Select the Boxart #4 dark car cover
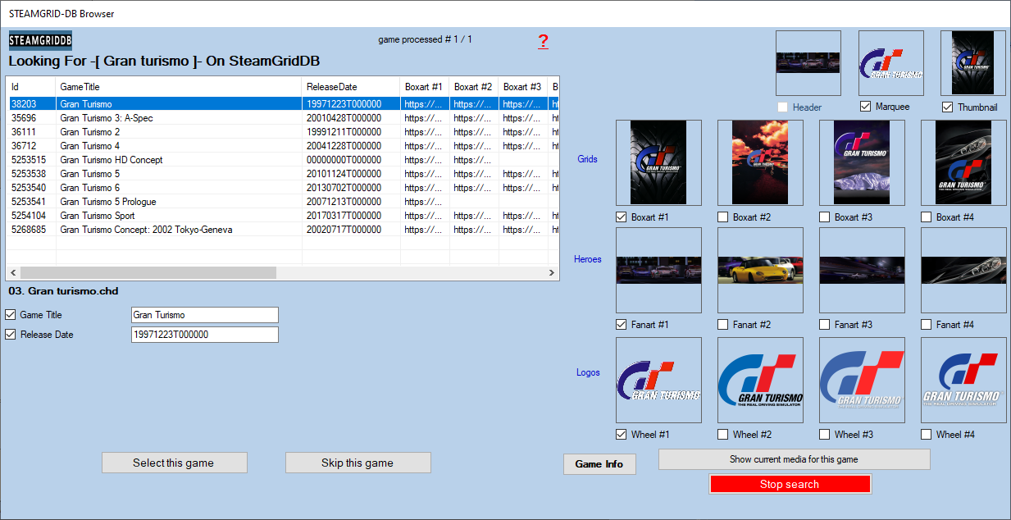This screenshot has width=1011, height=520. point(963,162)
